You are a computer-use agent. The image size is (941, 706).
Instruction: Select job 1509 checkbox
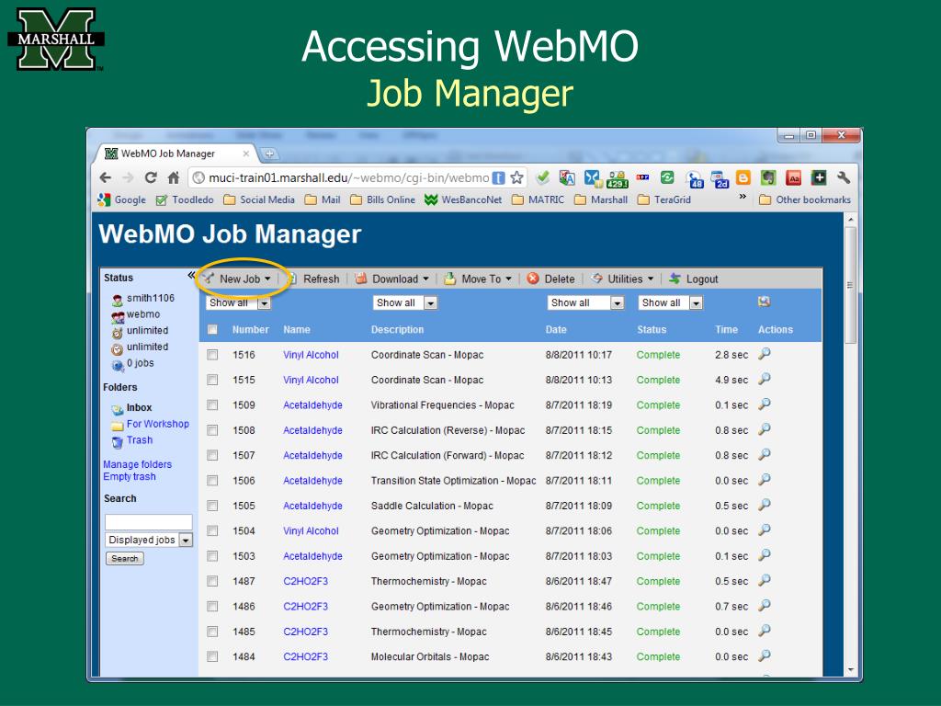tap(212, 405)
